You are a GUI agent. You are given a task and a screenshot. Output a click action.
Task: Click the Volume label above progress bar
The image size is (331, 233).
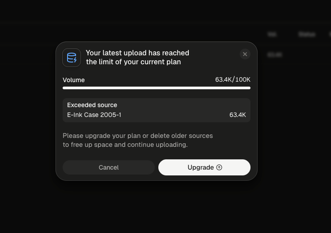click(x=74, y=80)
